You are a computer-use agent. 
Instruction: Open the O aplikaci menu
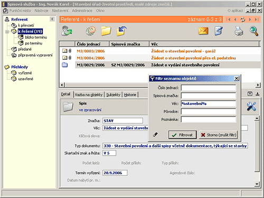pyautogui.click(x=235, y=11)
